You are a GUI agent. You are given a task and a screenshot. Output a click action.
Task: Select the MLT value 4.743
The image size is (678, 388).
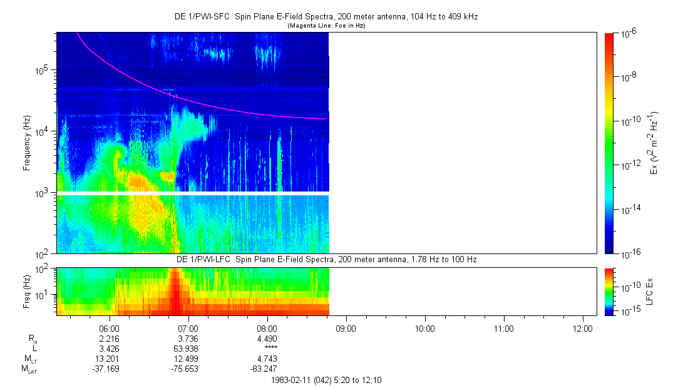[267, 359]
